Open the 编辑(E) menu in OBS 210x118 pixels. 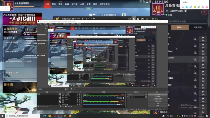[45, 24]
